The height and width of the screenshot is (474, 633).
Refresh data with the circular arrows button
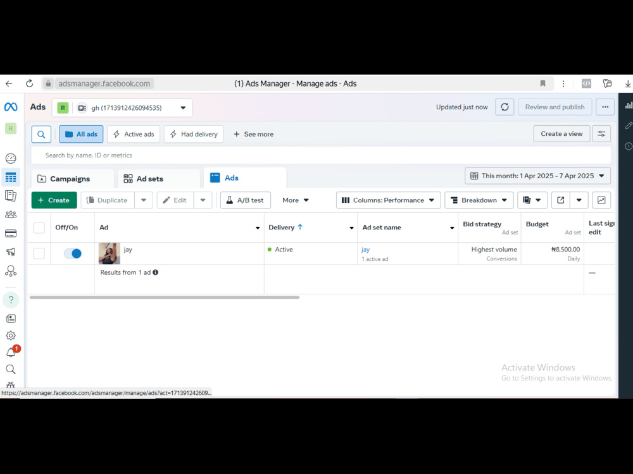tap(505, 107)
